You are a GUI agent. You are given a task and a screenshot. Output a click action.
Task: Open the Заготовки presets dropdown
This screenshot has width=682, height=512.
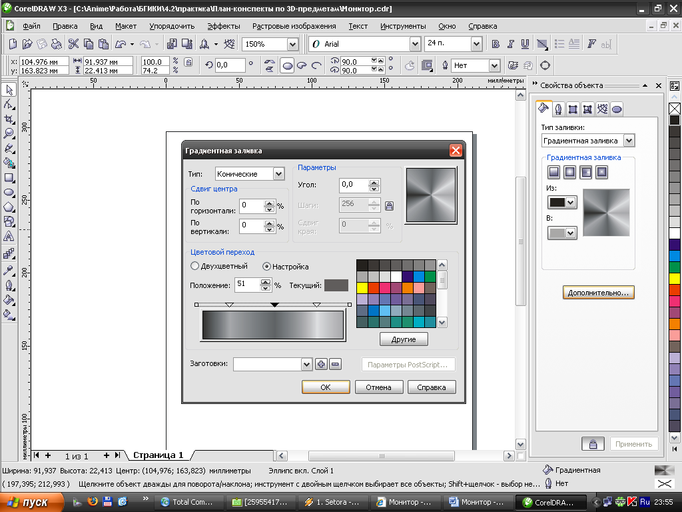(x=306, y=365)
